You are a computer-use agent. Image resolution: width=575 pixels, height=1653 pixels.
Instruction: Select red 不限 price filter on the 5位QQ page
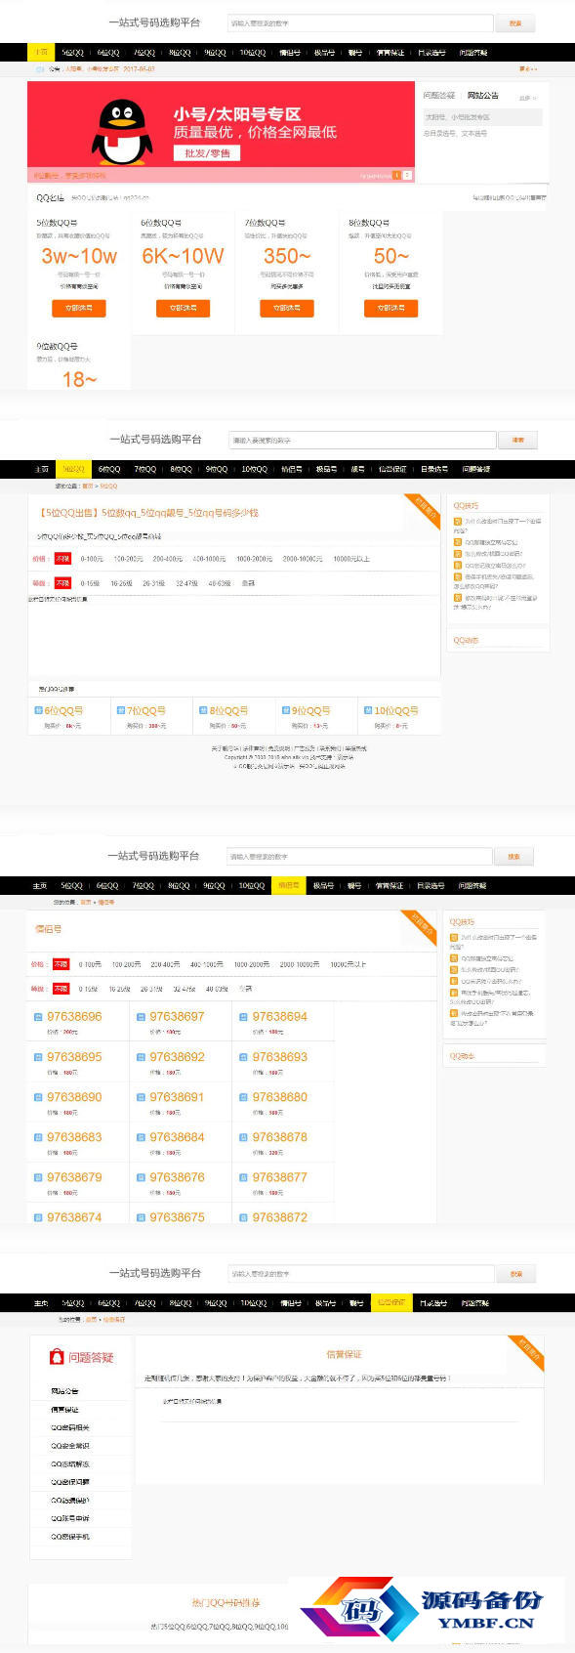tap(62, 559)
